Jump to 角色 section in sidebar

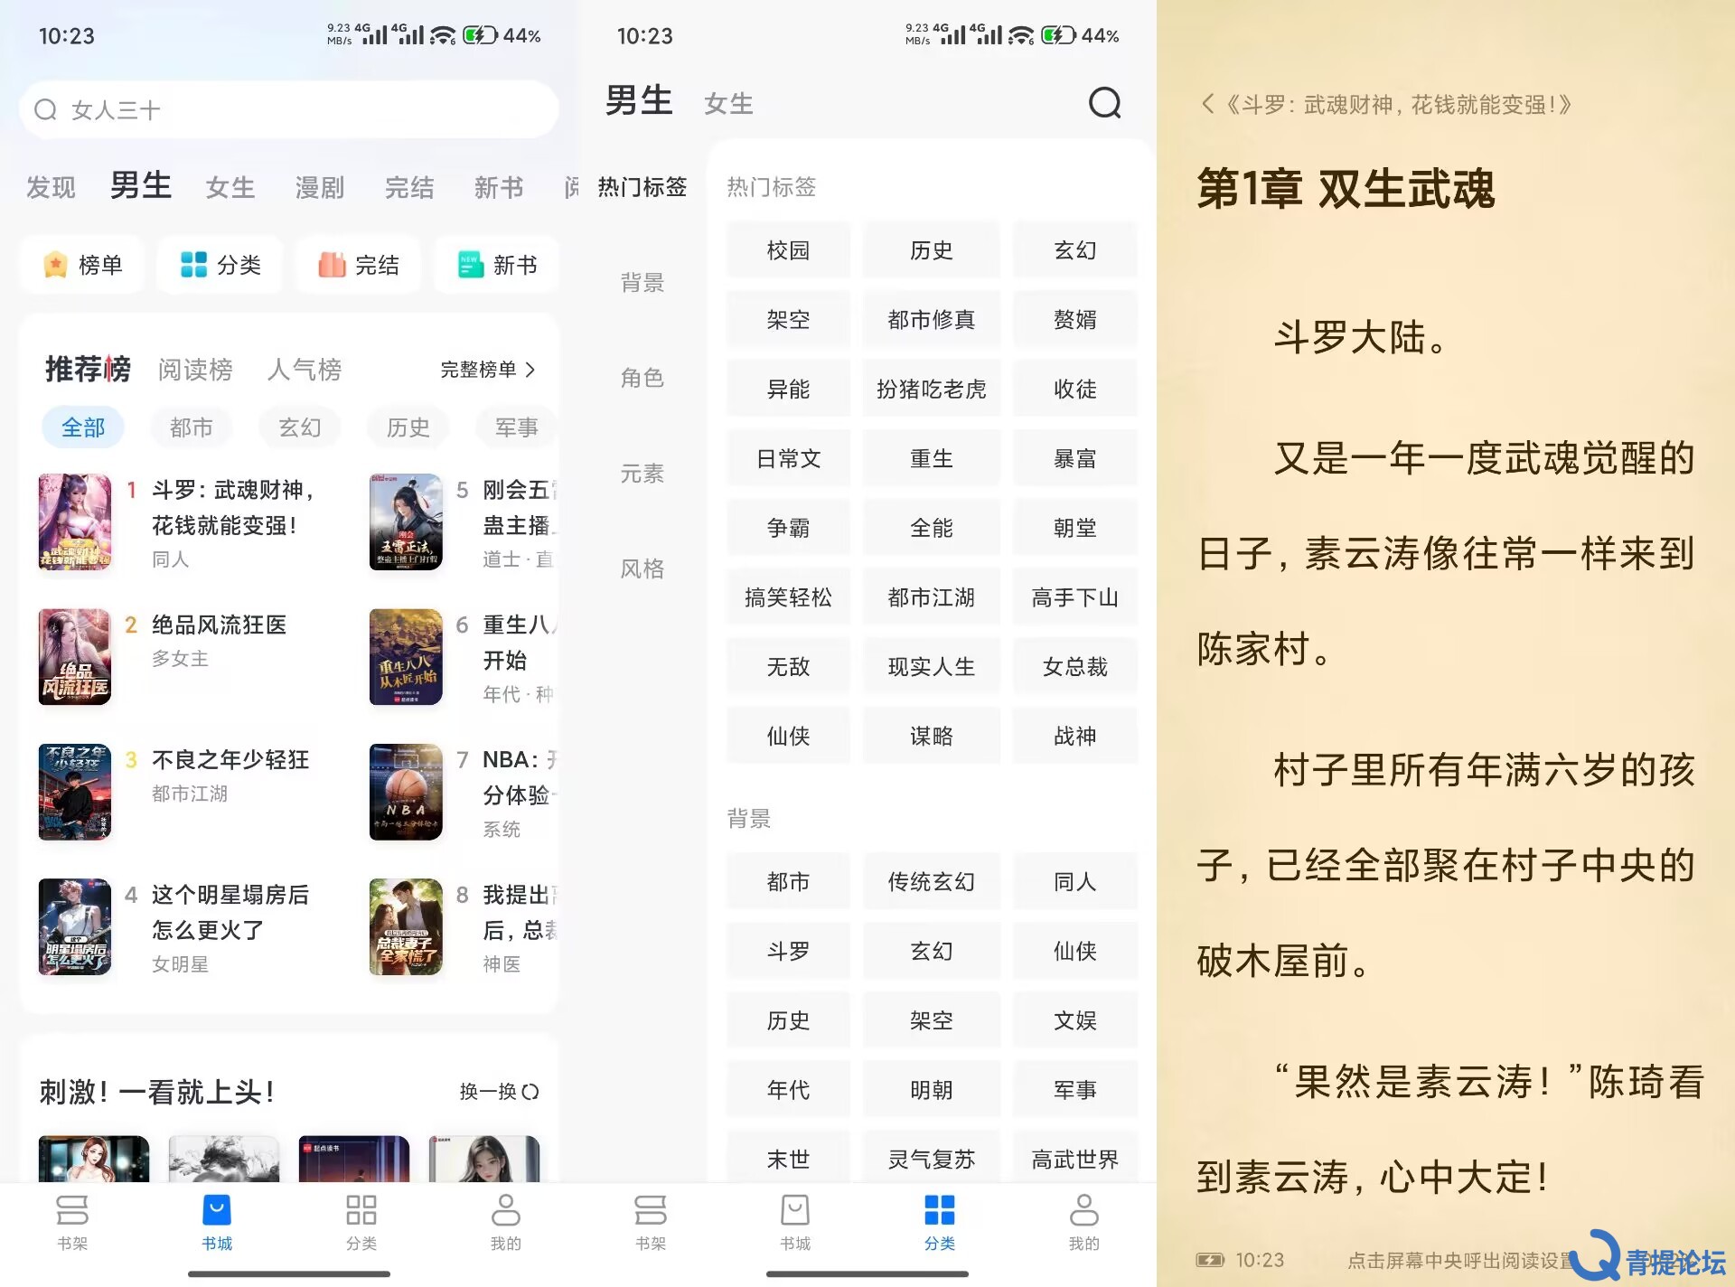[642, 378]
